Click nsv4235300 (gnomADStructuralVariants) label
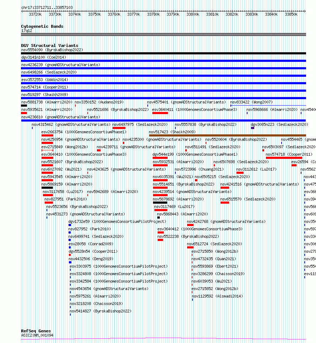 162,139
